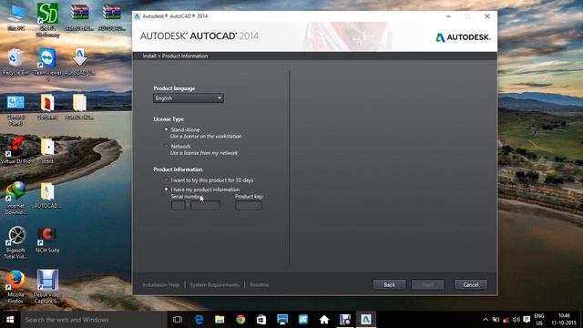Minimize the AutoCAD installer window
Viewport: 583px width, 328px height.
(448, 16)
